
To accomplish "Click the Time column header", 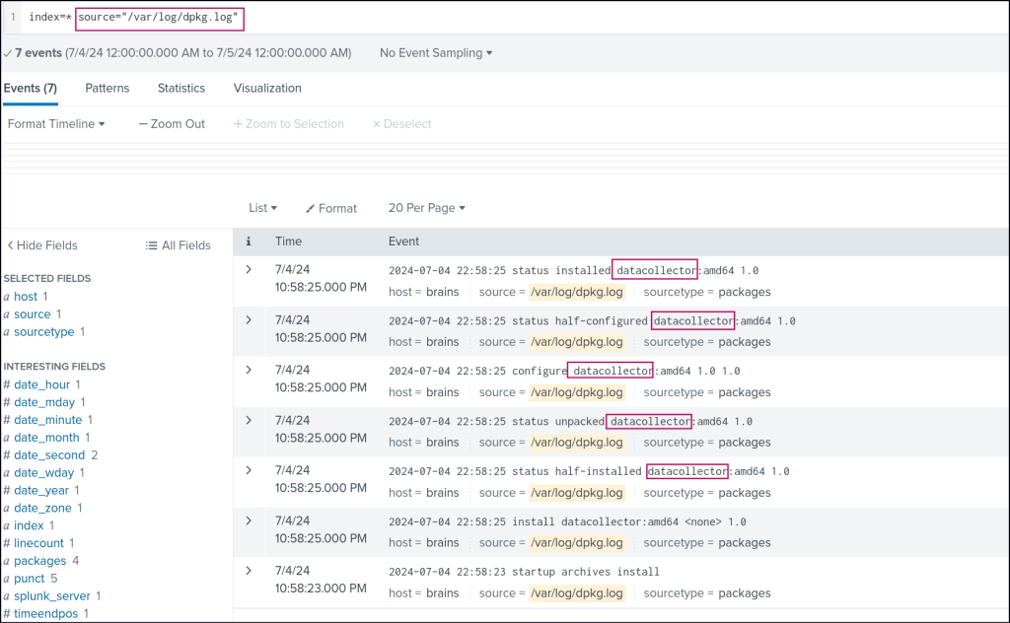I will 289,241.
